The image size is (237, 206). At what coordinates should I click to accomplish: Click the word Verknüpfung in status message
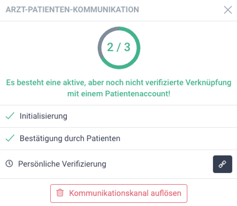click(x=209, y=82)
